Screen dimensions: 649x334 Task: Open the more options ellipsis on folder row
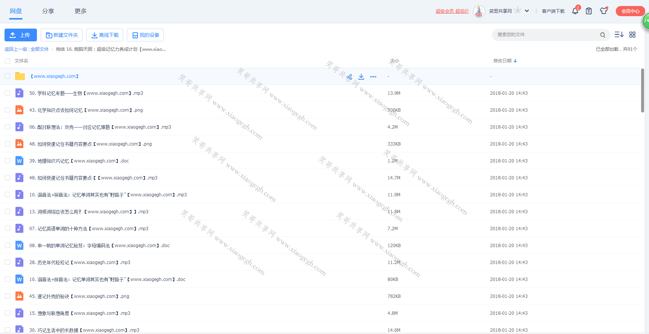point(373,77)
